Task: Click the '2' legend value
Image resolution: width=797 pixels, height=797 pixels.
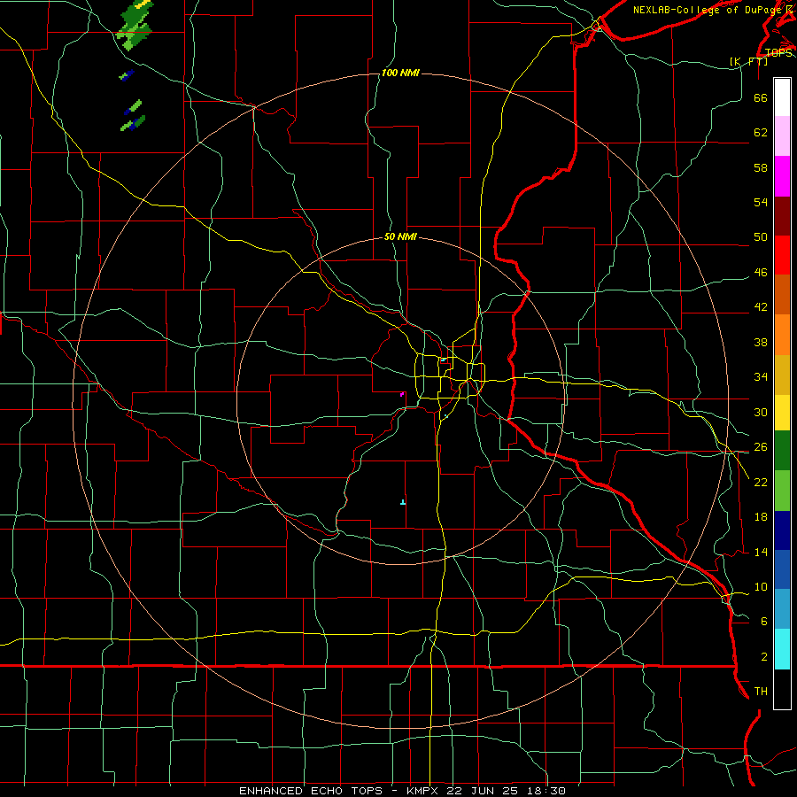Action: tap(764, 657)
